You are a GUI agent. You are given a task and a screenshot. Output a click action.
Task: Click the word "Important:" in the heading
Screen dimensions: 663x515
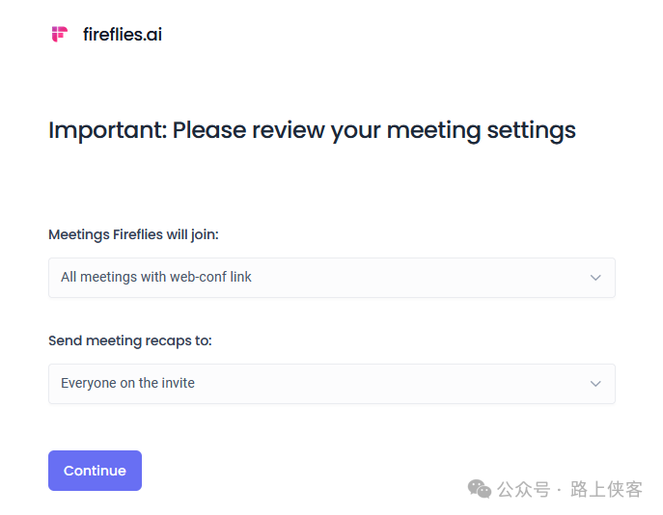click(107, 130)
